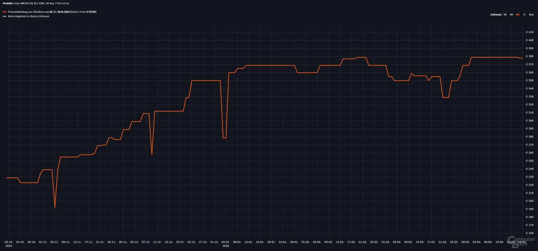Click the € 170 price axis label
The image size is (538, 251).
pyautogui.click(x=530, y=225)
